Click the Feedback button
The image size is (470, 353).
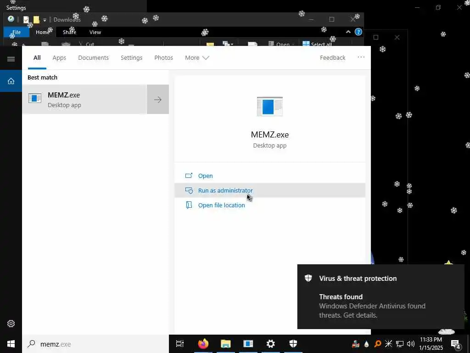[x=332, y=57]
